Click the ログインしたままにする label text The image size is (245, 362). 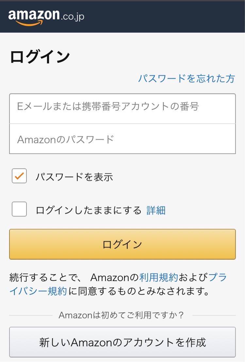pos(89,210)
